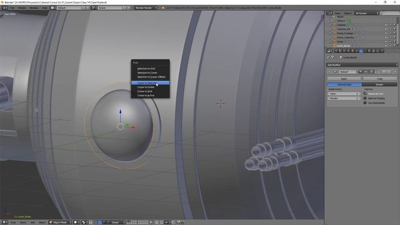Open the Blender Render engine dropdown
The width and height of the screenshot is (400, 225).
tap(146, 8)
